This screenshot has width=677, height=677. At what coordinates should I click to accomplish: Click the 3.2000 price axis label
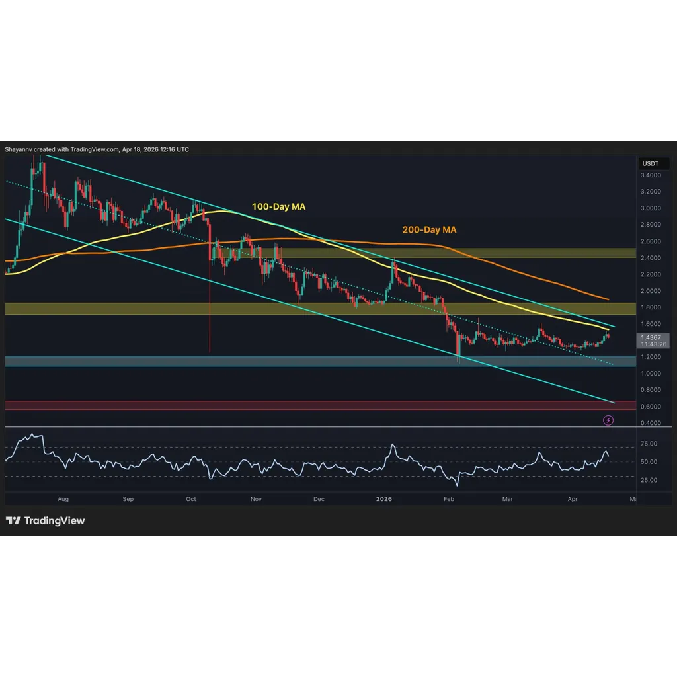tap(651, 191)
